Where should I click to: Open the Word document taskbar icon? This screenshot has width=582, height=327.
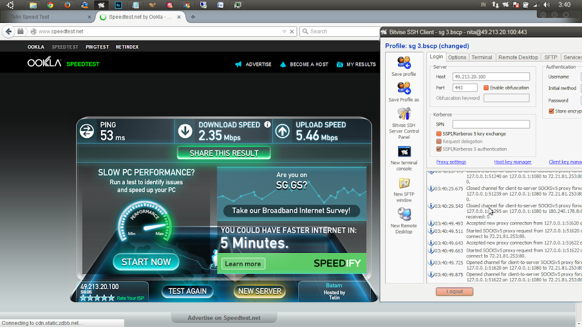220,5
